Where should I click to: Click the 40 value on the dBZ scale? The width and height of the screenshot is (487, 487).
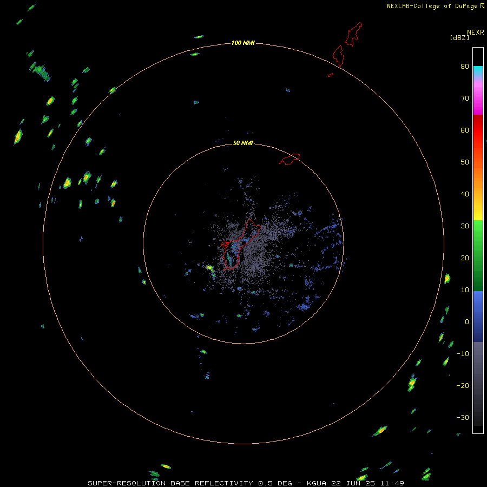[x=465, y=194]
